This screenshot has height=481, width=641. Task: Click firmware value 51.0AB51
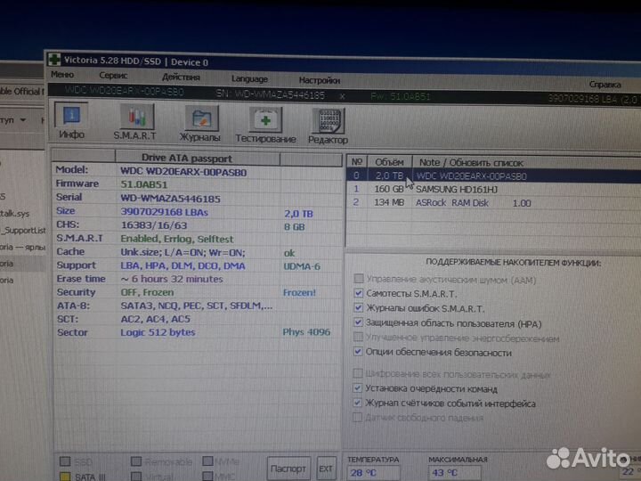coord(144,184)
